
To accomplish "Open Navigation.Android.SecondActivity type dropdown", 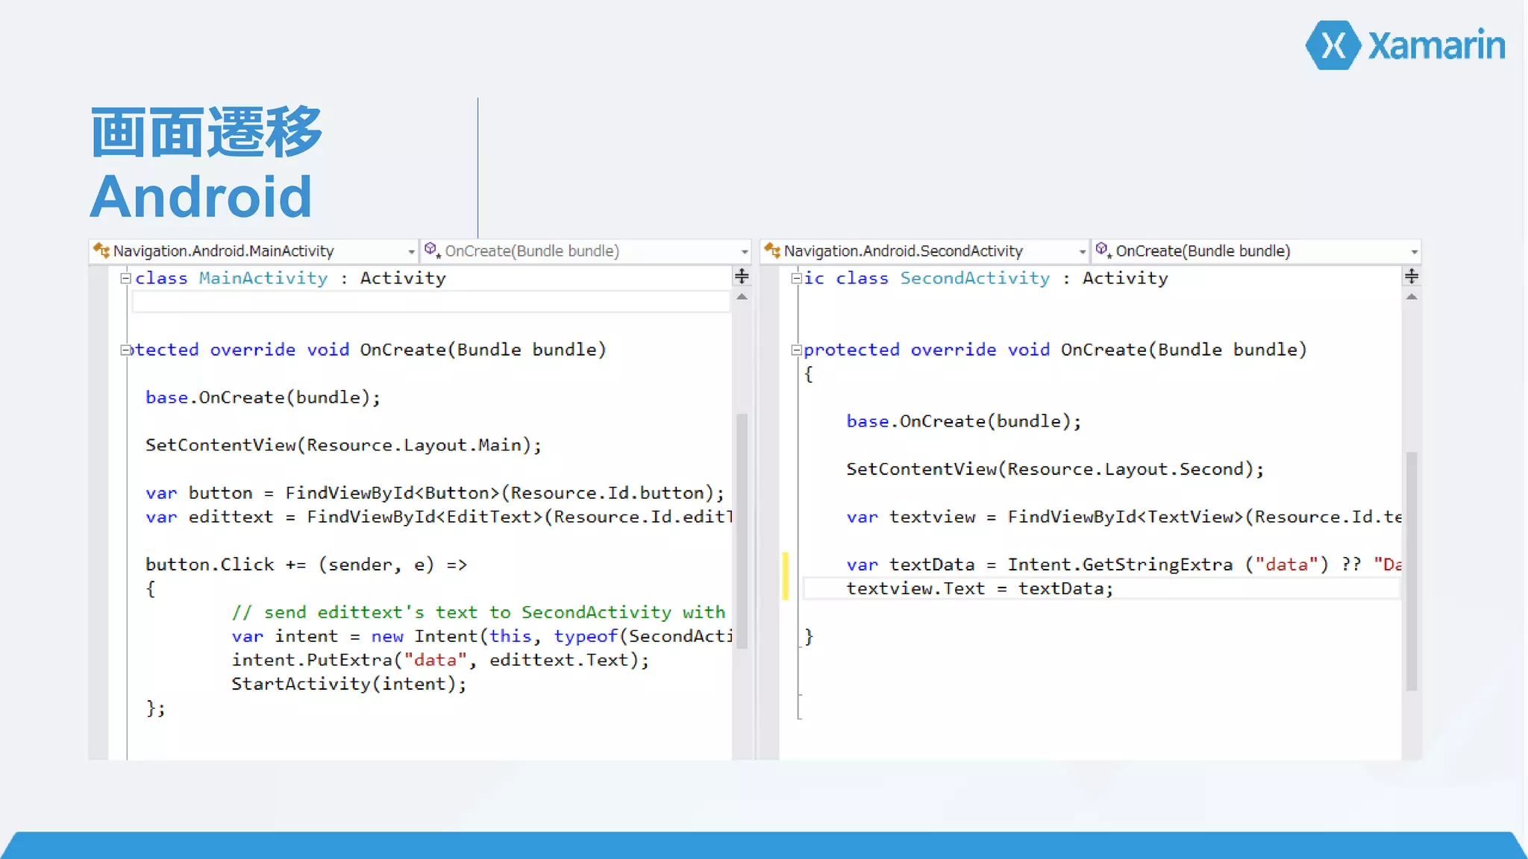I will 1082,252.
